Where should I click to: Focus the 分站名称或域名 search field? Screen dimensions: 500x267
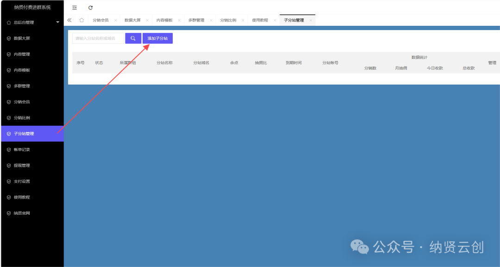click(98, 38)
